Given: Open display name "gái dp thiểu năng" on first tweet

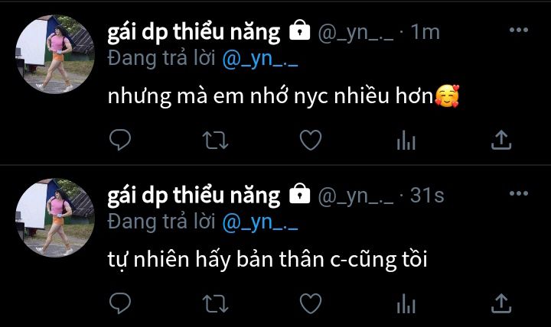Looking at the screenshot, I should click(194, 33).
